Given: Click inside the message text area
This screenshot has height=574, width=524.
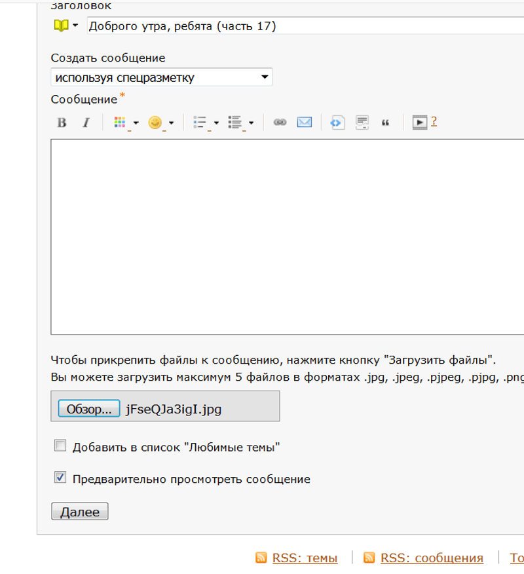Looking at the screenshot, I should (287, 236).
